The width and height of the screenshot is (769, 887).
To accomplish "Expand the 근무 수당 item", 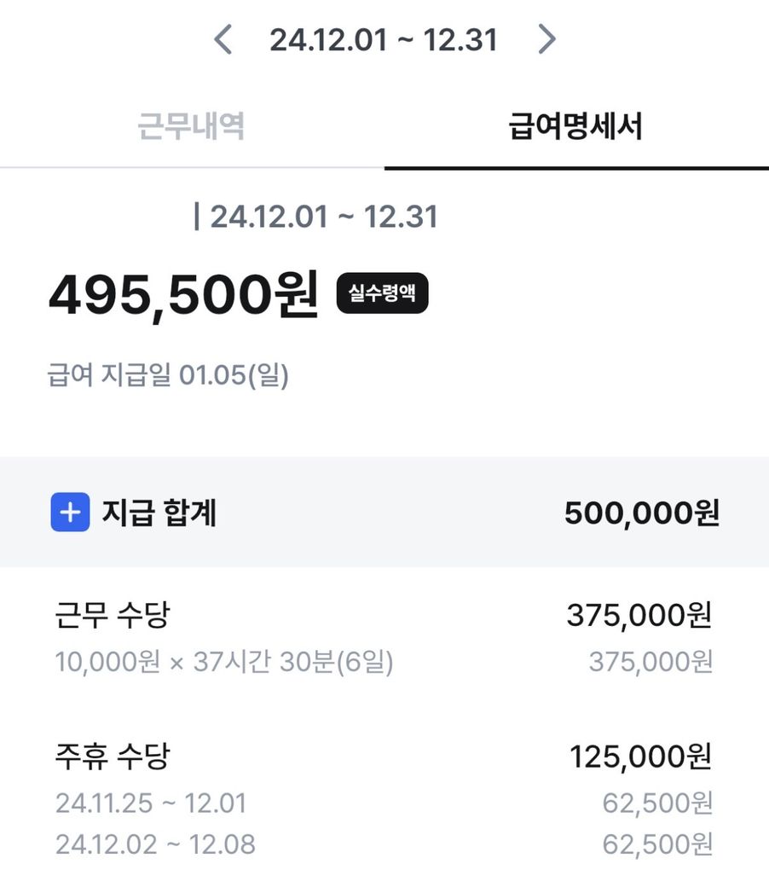I will coord(112,615).
